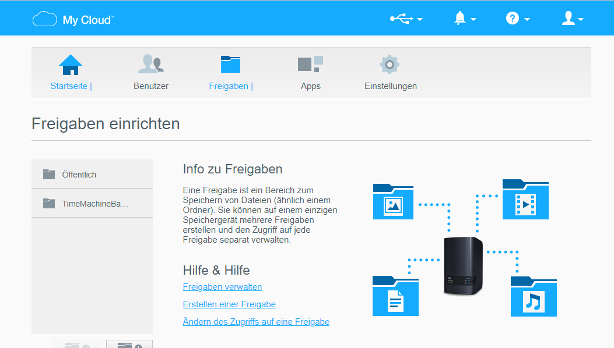This screenshot has height=348, width=614.
Task: Expand the notifications dropdown arrow
Action: (x=473, y=19)
